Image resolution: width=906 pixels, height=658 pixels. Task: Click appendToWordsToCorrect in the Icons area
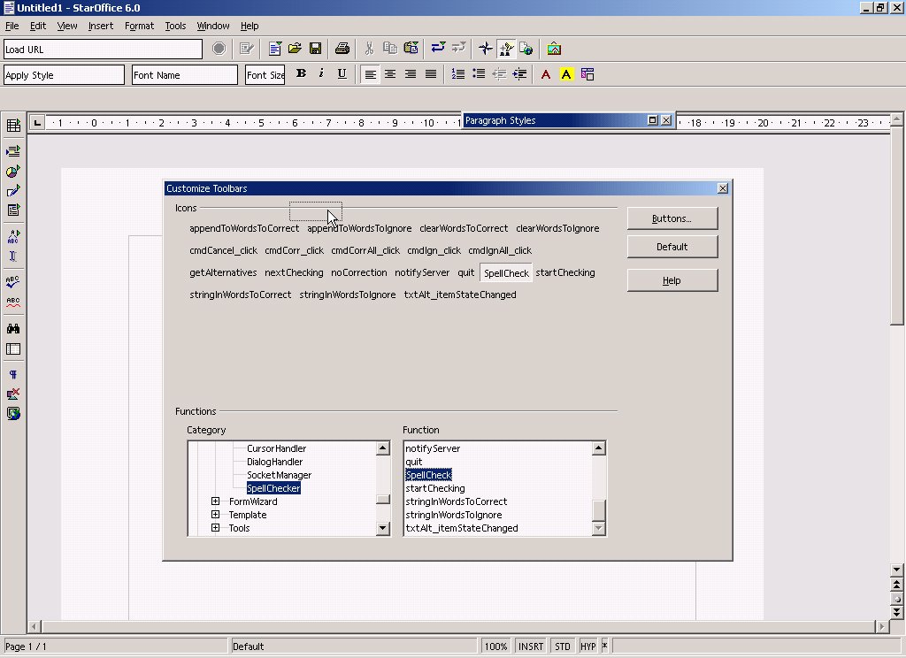pyautogui.click(x=244, y=229)
